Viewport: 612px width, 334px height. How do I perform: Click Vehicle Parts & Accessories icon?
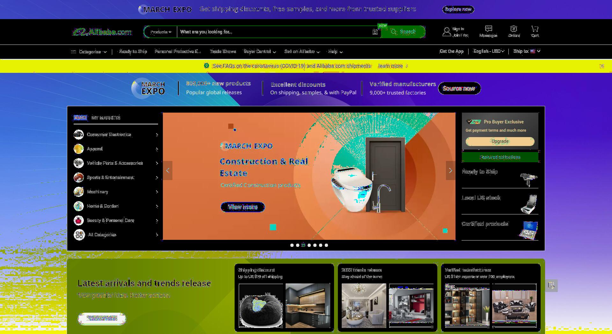[79, 163]
